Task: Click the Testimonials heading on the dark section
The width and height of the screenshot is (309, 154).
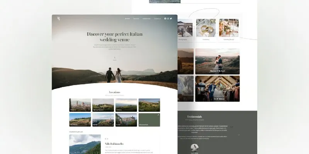Action: pyautogui.click(x=194, y=117)
